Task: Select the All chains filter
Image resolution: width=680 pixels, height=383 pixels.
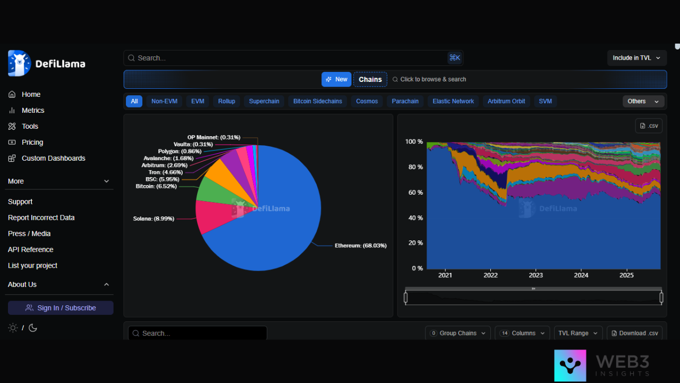Action: [x=134, y=101]
